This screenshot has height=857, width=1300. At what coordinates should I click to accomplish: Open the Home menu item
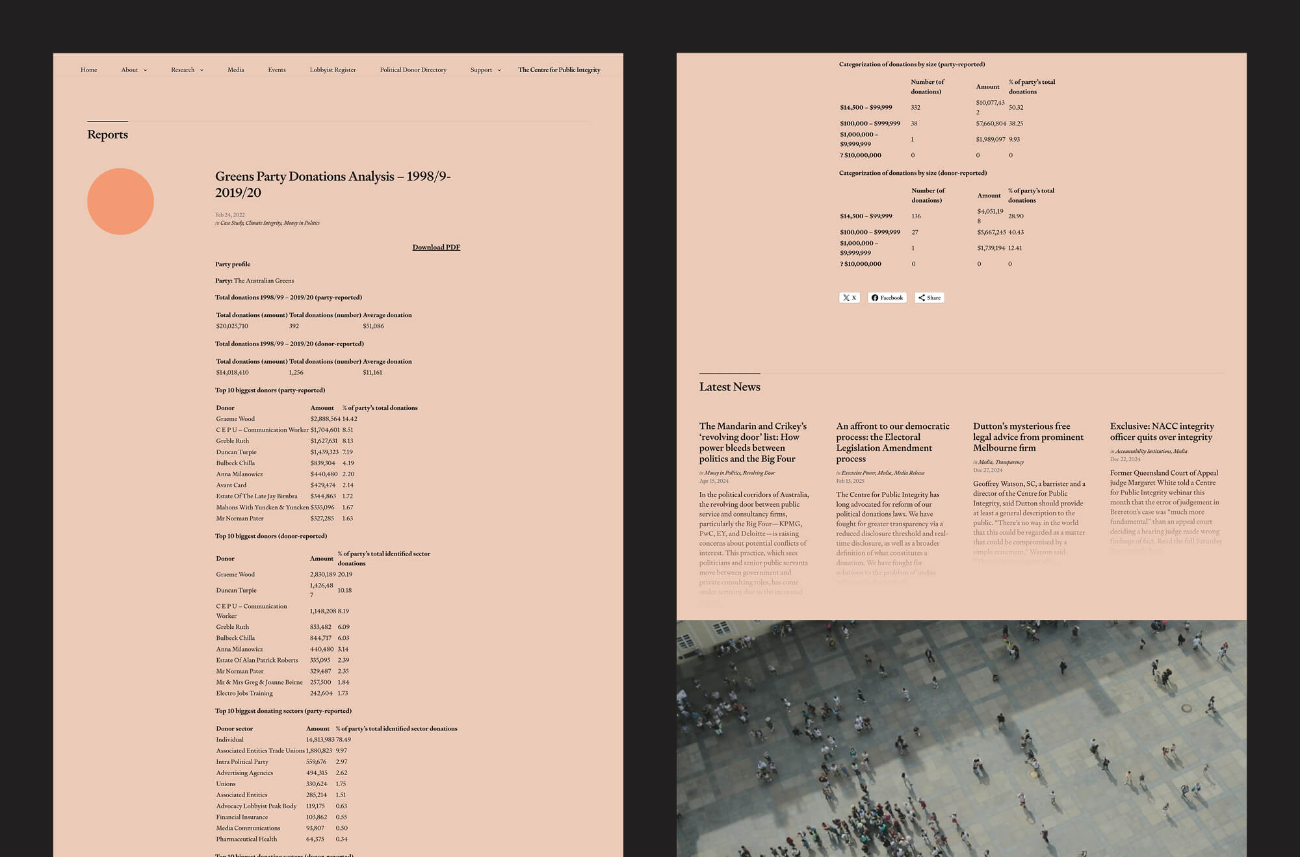coord(89,70)
